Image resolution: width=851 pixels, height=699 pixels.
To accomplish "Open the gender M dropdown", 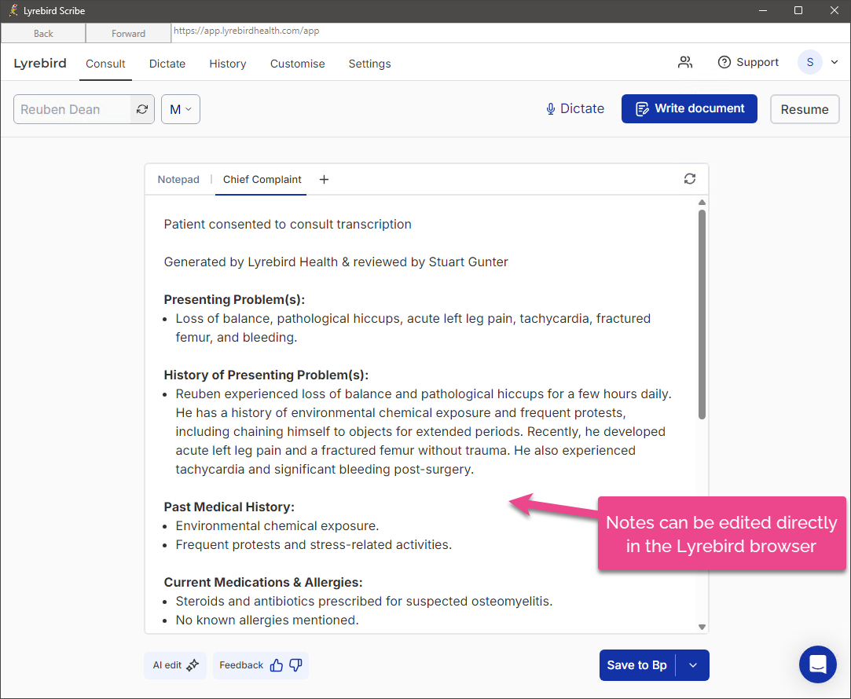I will tap(181, 109).
